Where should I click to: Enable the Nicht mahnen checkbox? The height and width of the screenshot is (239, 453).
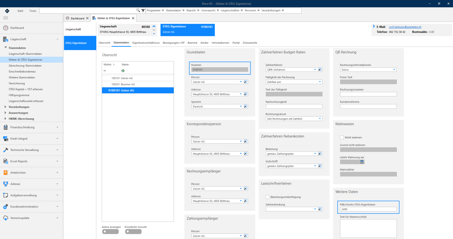point(342,137)
